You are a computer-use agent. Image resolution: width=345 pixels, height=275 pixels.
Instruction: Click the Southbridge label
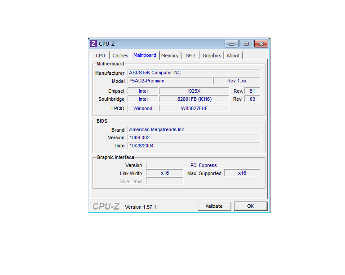click(x=111, y=99)
